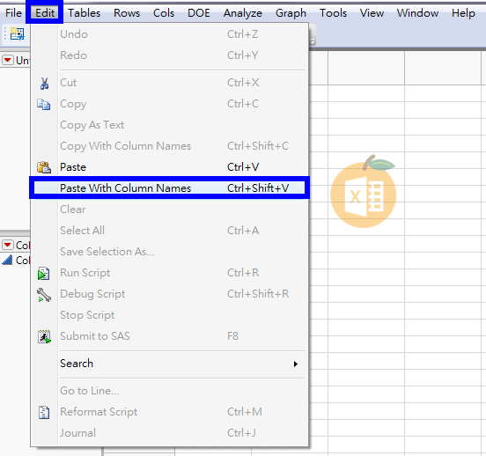486x456 pixels.
Task: Open the Help menu
Action: tap(463, 13)
